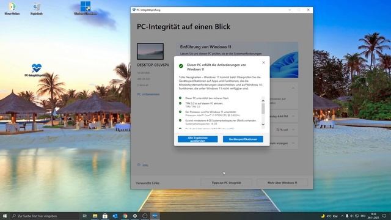Click green check next to processor supported result
The width and height of the screenshot is (391, 220).
coord(180,112)
